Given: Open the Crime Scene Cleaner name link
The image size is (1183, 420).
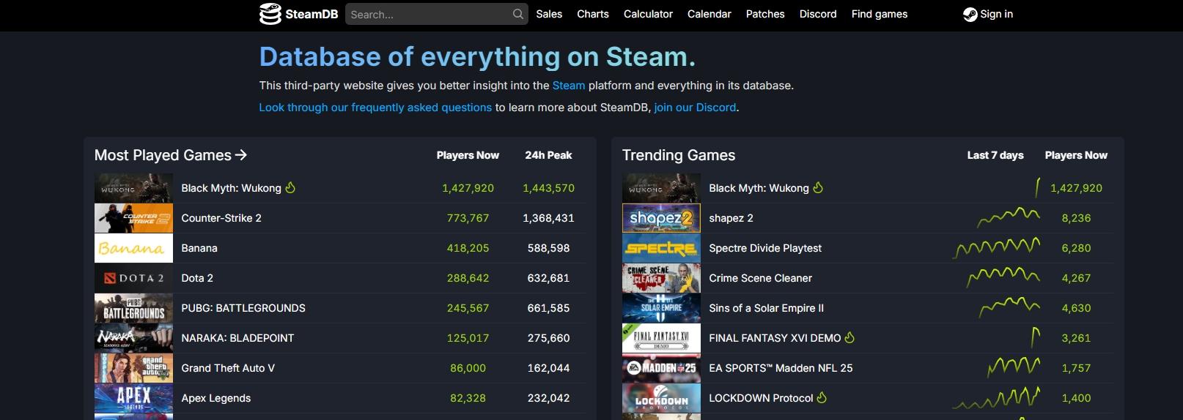Looking at the screenshot, I should click(760, 278).
